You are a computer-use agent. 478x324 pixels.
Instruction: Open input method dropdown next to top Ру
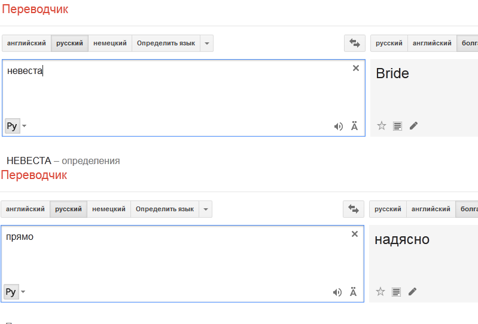(x=25, y=126)
